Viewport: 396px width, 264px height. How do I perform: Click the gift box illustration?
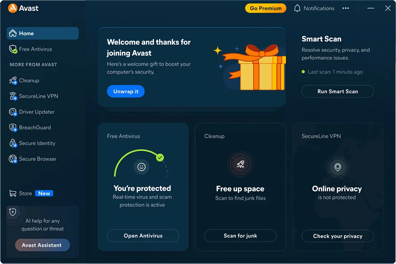[254, 67]
